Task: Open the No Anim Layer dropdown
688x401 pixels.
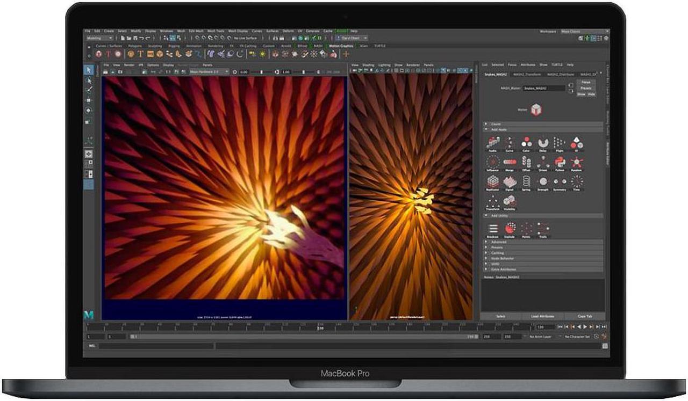Action: (x=542, y=337)
